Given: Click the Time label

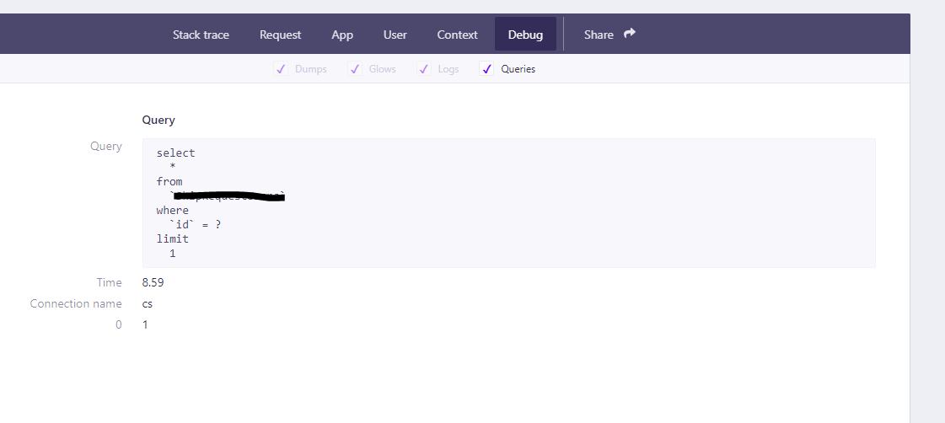Looking at the screenshot, I should coord(109,282).
